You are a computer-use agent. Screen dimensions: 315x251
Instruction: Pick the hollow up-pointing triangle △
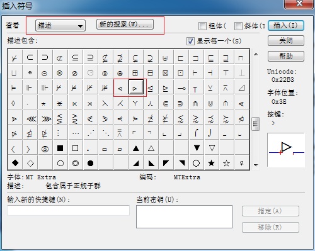pyautogui.click(x=151, y=148)
